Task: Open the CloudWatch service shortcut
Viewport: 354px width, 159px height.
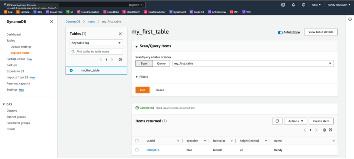Action: [131, 12]
